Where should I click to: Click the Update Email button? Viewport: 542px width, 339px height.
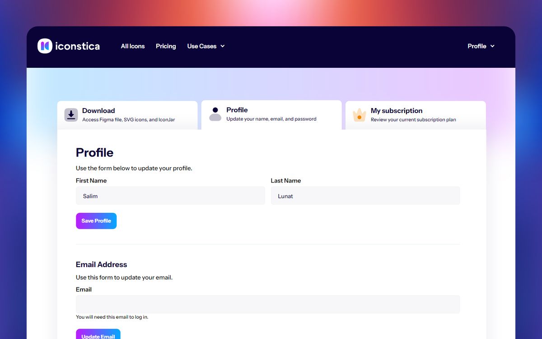[98, 335]
